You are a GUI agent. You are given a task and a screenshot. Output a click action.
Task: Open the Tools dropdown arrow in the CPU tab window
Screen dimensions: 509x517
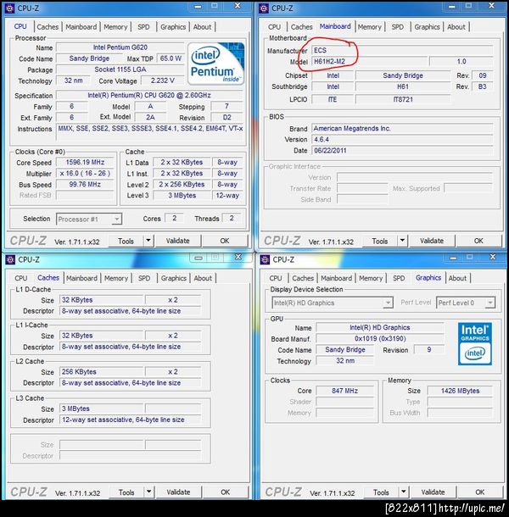[x=148, y=241]
